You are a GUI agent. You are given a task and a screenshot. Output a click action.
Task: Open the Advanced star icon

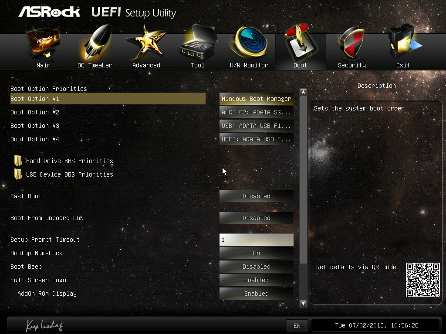(146, 43)
